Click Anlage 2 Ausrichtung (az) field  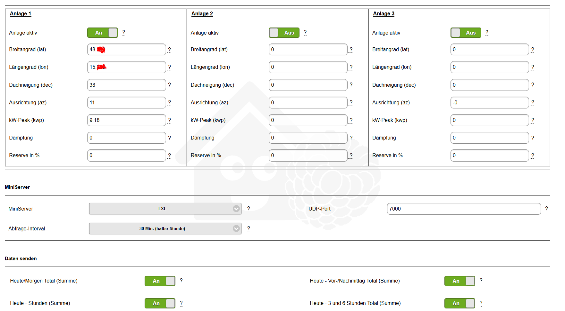click(x=308, y=103)
